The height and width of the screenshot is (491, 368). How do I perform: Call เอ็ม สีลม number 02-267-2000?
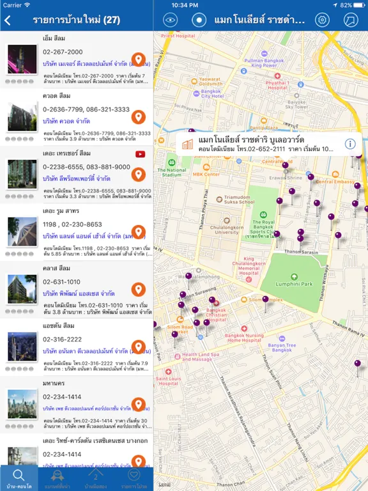click(63, 52)
